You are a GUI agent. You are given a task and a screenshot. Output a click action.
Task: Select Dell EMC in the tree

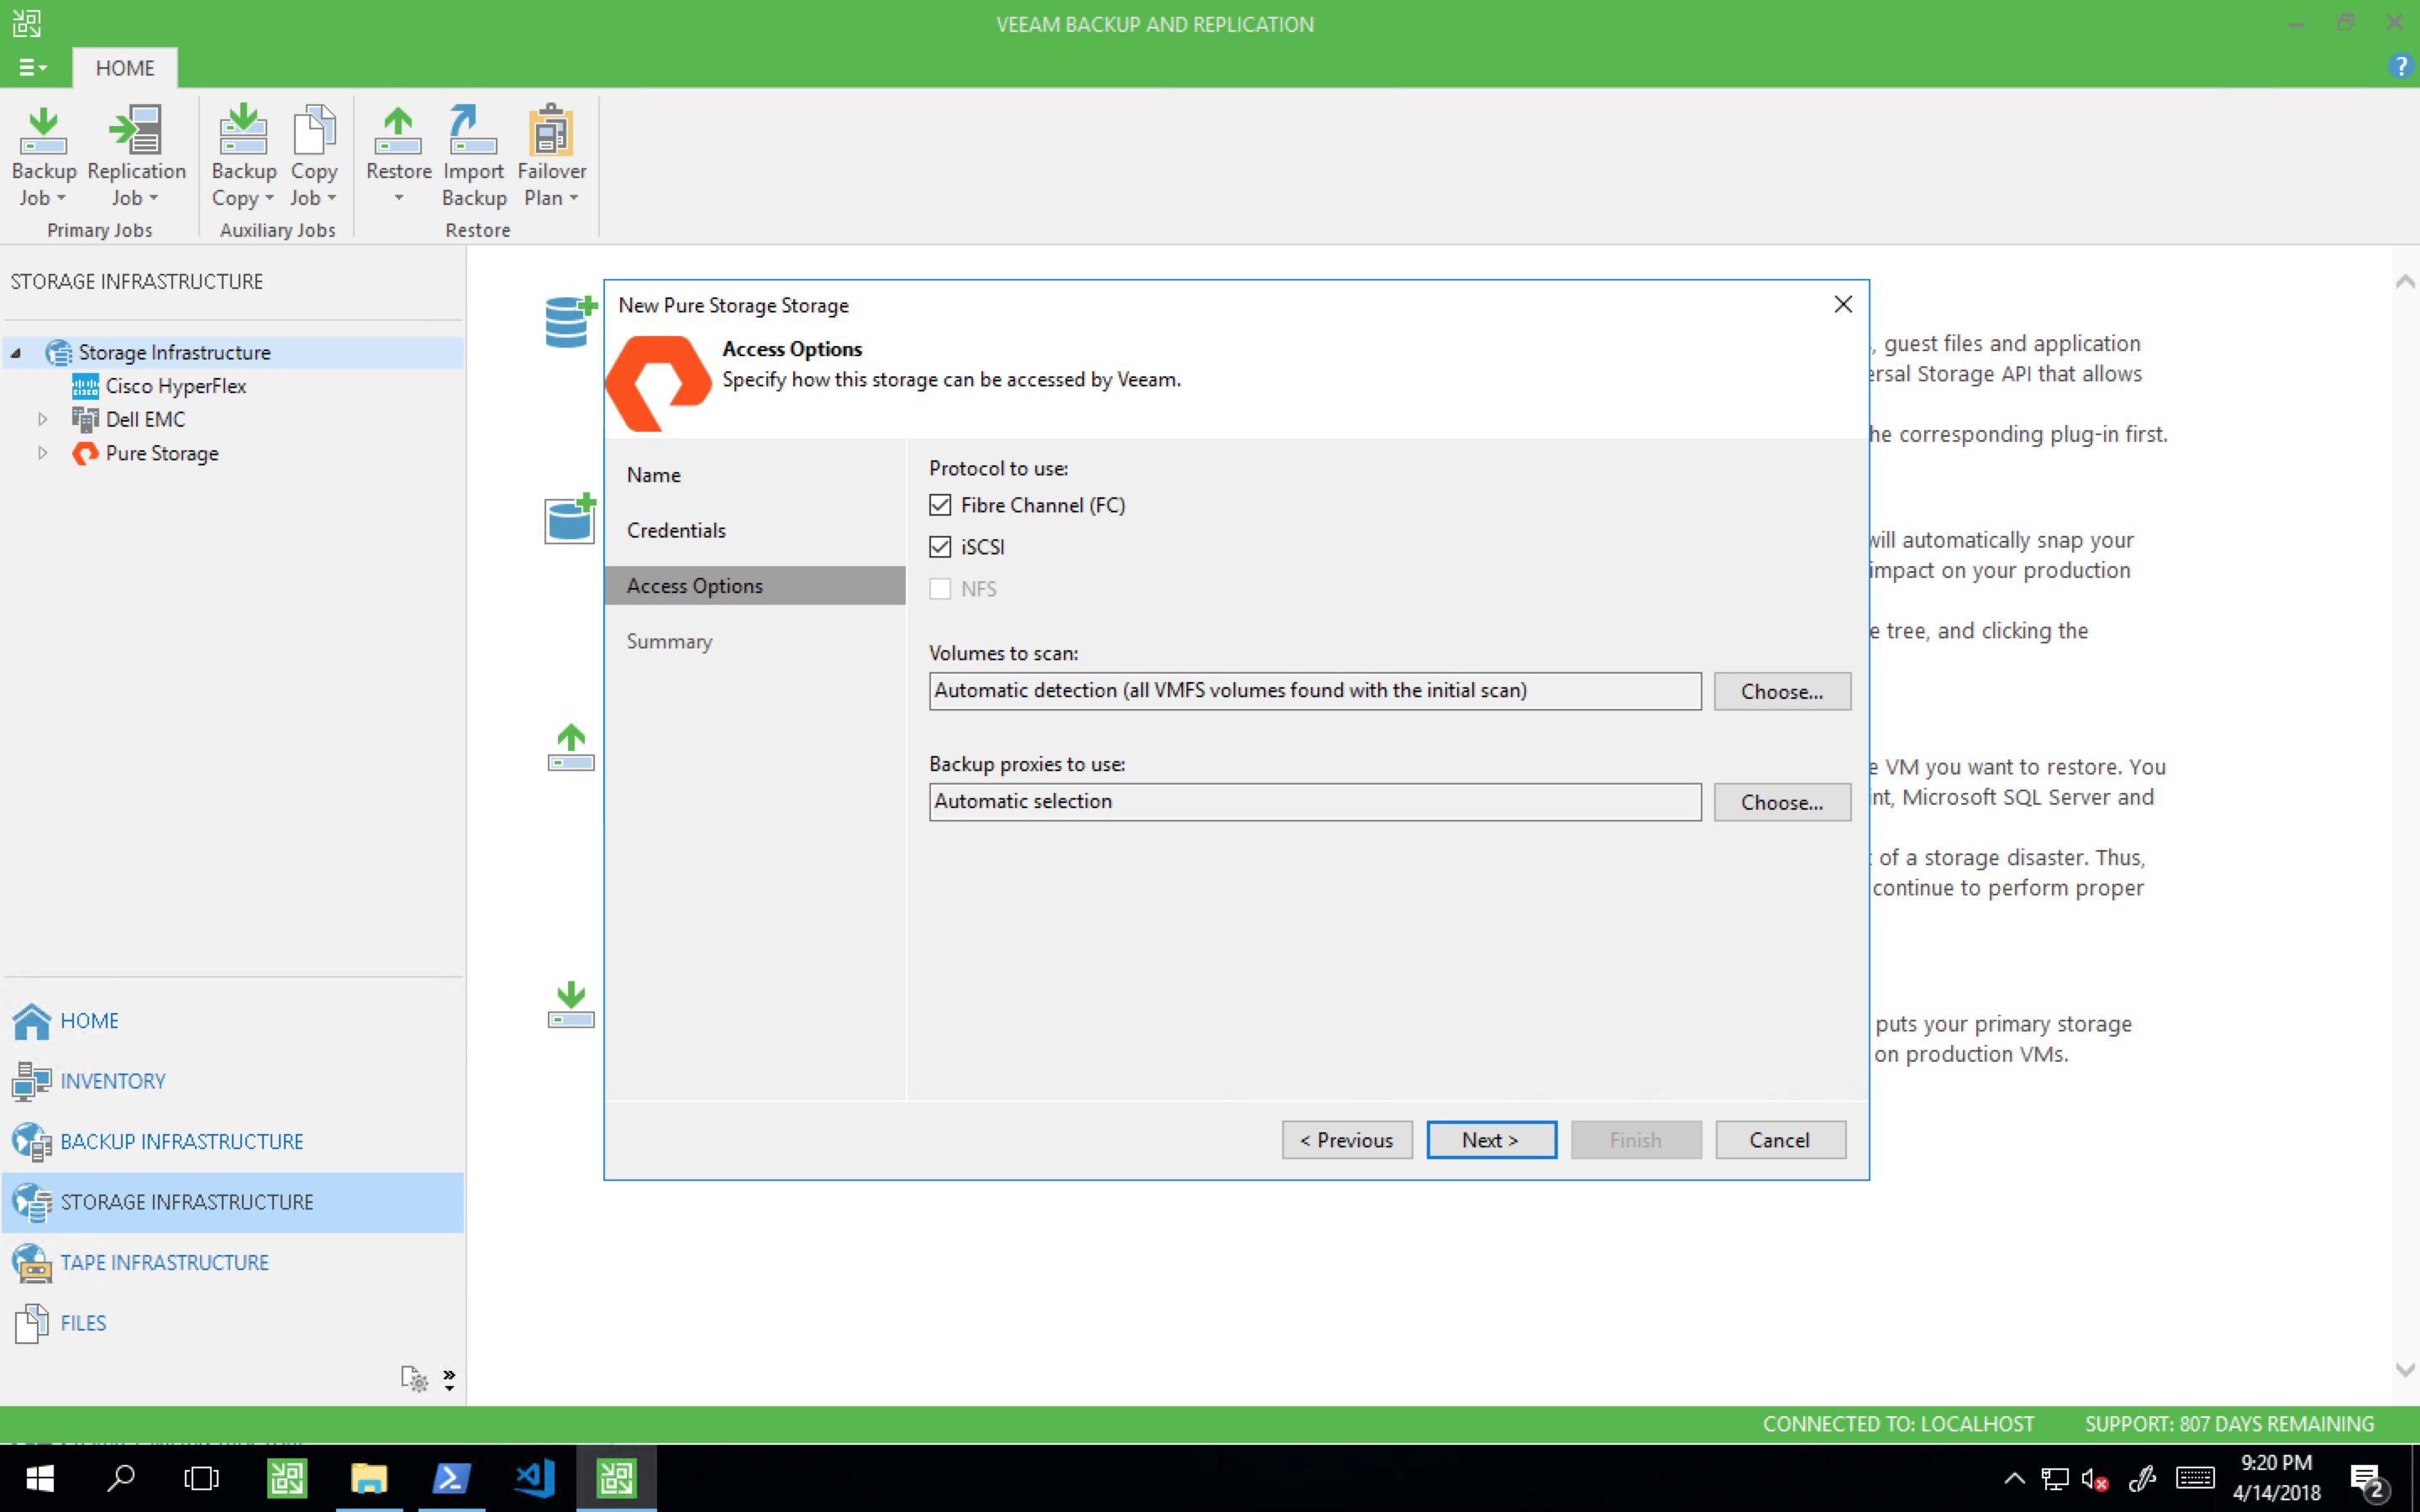click(145, 419)
